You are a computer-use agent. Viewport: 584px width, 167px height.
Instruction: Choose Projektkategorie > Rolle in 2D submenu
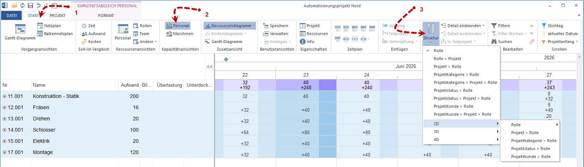[534, 141]
